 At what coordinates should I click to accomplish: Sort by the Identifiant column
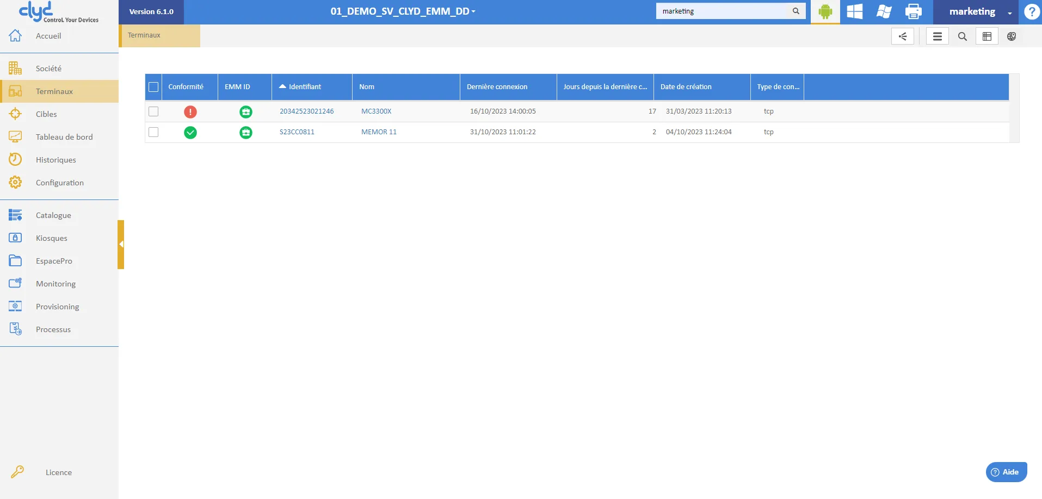[x=312, y=87]
